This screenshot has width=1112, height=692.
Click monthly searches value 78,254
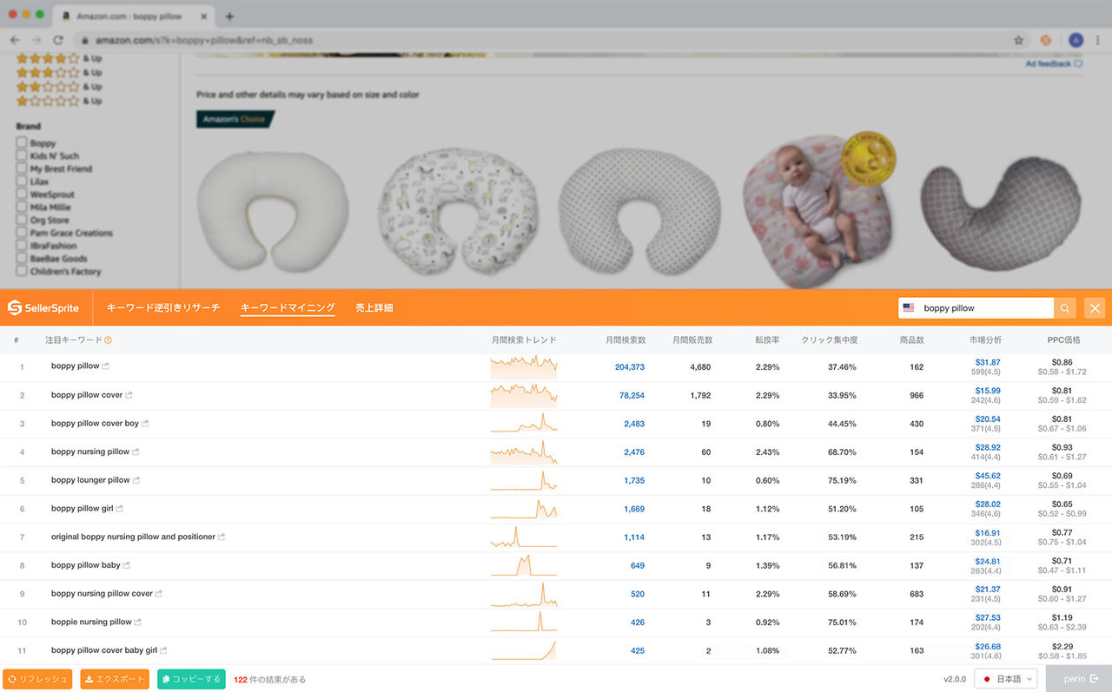pyautogui.click(x=632, y=396)
